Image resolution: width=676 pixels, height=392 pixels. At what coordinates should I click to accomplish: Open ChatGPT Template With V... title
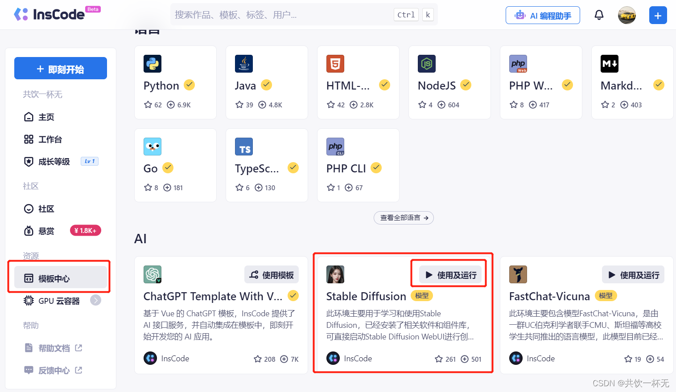(x=213, y=297)
